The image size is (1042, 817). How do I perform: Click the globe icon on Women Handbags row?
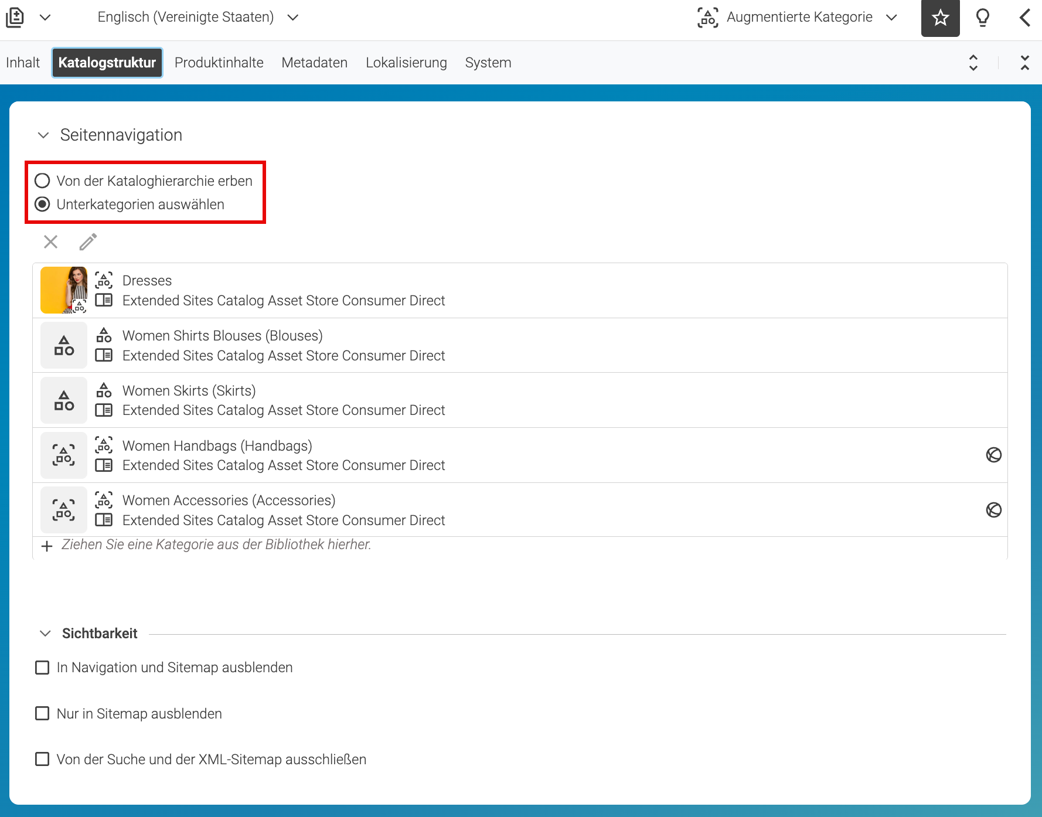click(993, 455)
